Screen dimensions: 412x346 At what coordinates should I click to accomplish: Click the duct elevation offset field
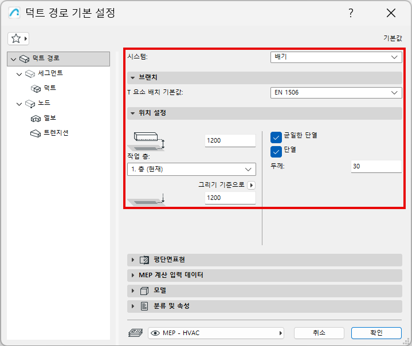coord(230,140)
